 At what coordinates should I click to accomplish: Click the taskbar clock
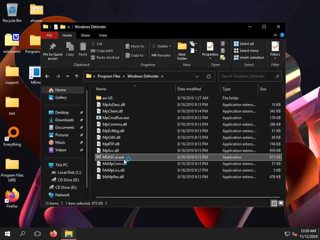[x=308, y=234]
